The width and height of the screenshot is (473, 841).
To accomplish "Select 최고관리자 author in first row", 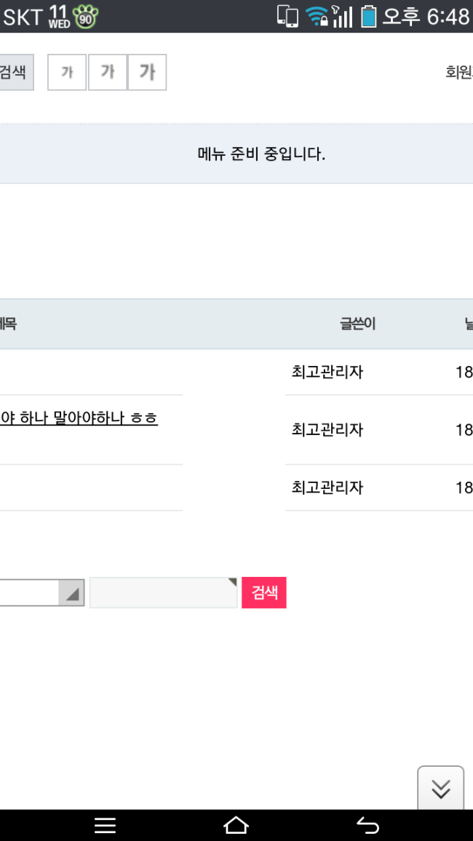I will click(327, 372).
